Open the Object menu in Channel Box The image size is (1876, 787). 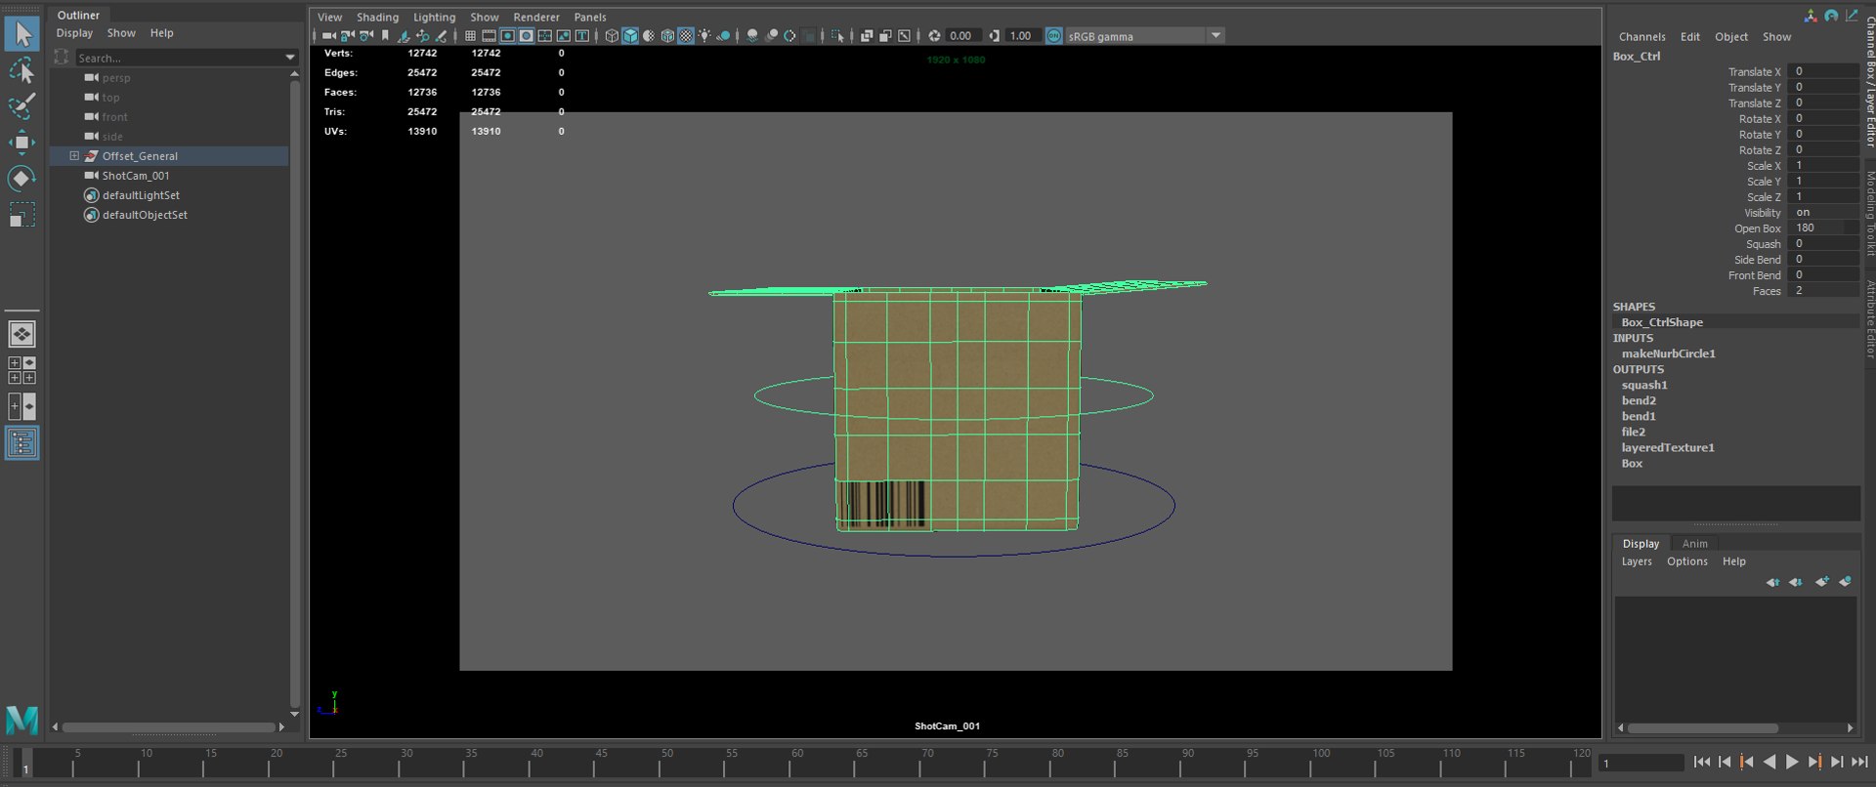tap(1731, 37)
